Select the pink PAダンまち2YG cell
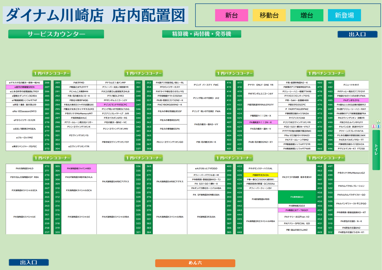 351,100
